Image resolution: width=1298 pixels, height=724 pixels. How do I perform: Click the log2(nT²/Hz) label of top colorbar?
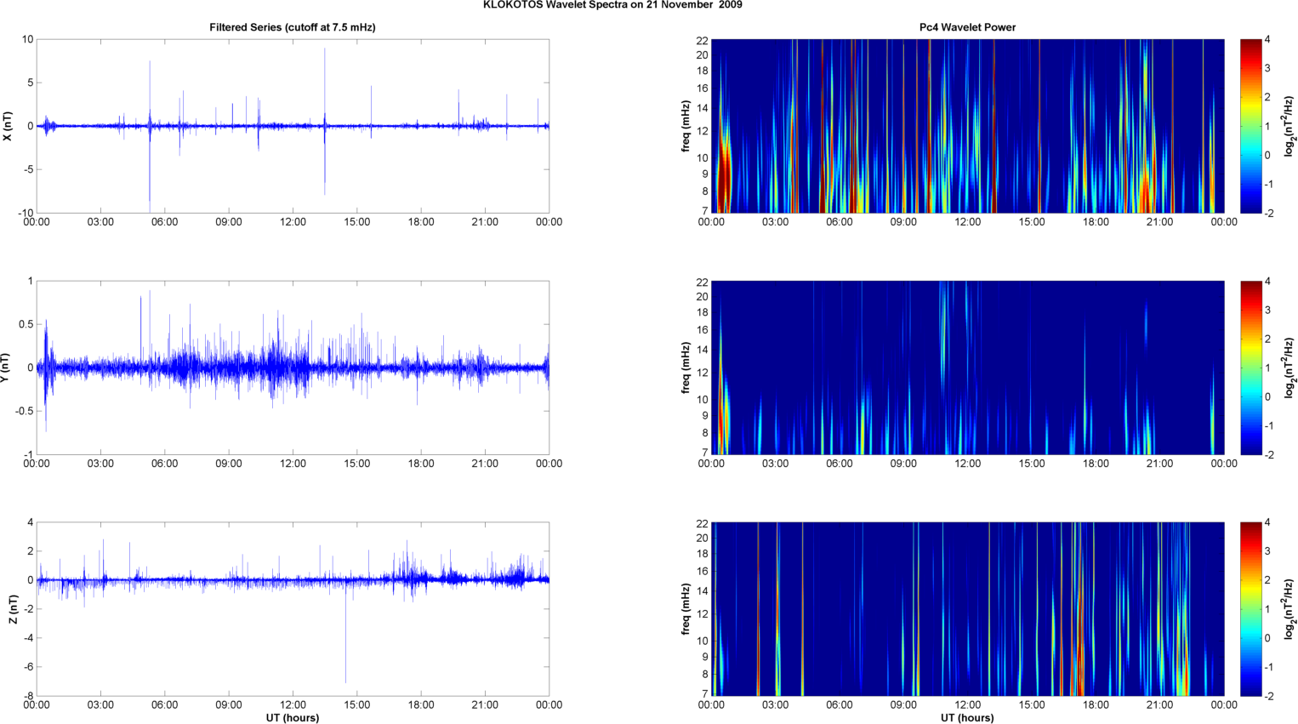1290,126
